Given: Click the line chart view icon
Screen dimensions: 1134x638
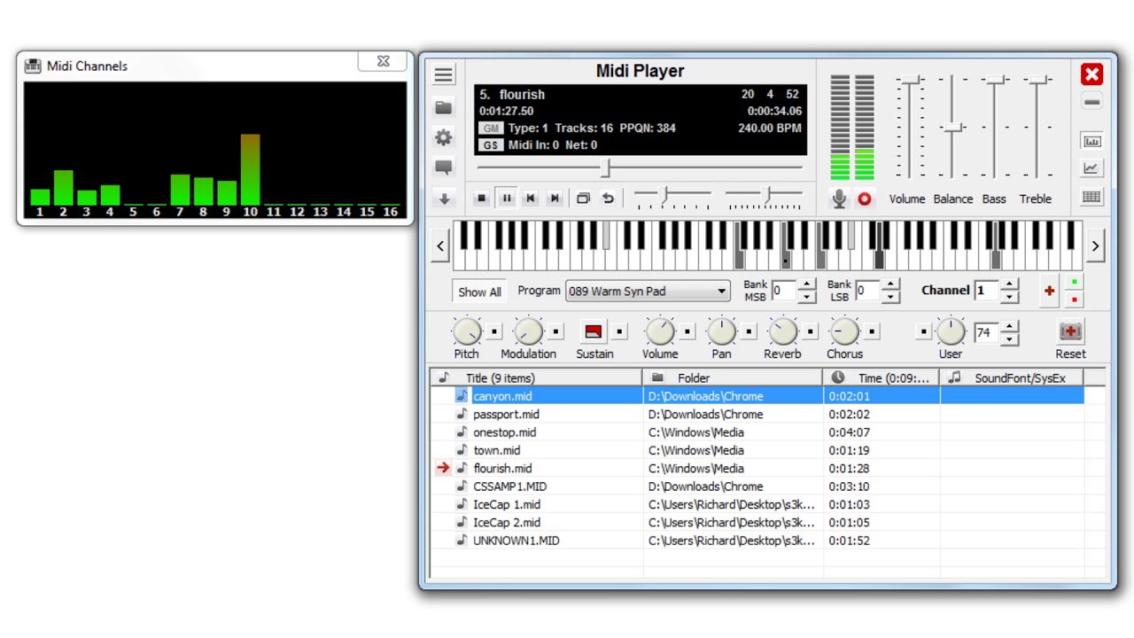Looking at the screenshot, I should point(1091,168).
